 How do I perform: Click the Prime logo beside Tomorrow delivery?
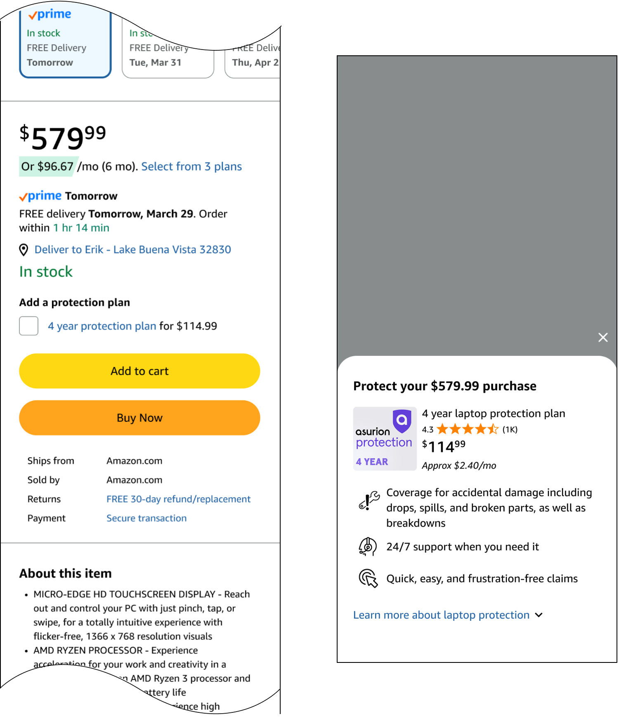(x=40, y=196)
